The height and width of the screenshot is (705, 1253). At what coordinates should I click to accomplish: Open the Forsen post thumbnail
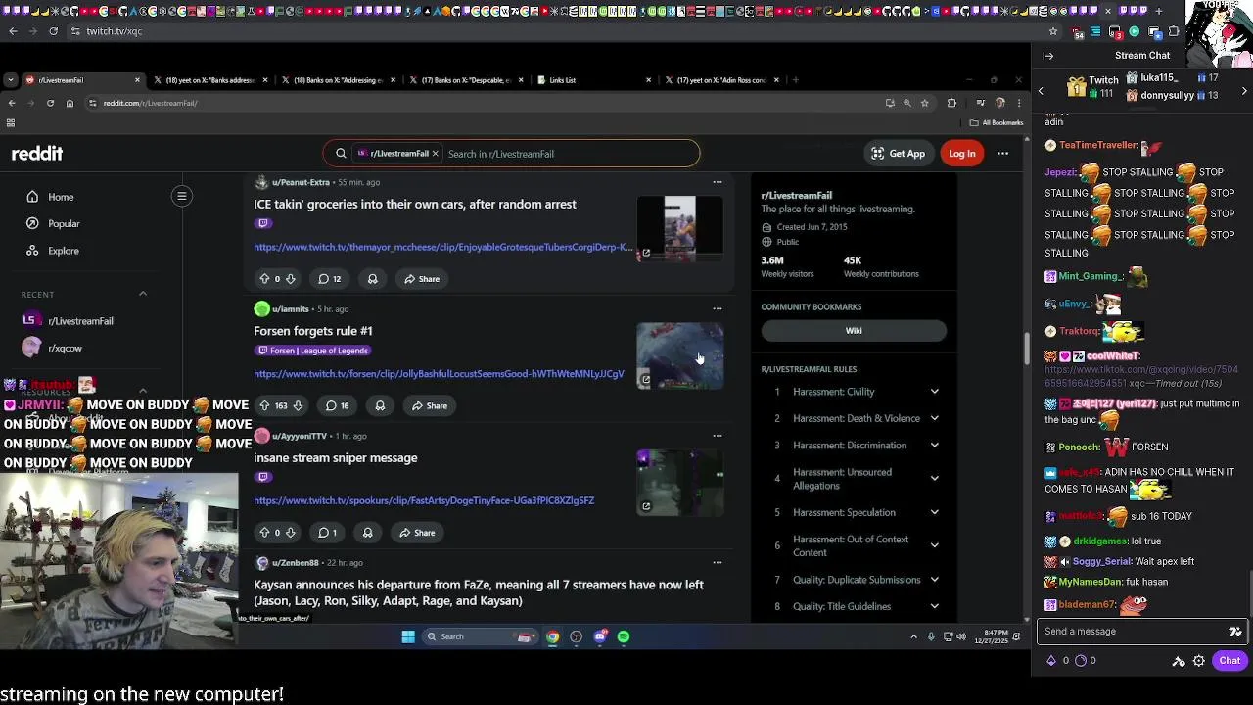[680, 354]
